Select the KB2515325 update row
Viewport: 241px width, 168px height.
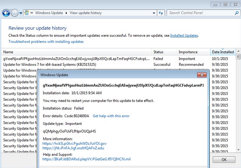[x=119, y=64]
